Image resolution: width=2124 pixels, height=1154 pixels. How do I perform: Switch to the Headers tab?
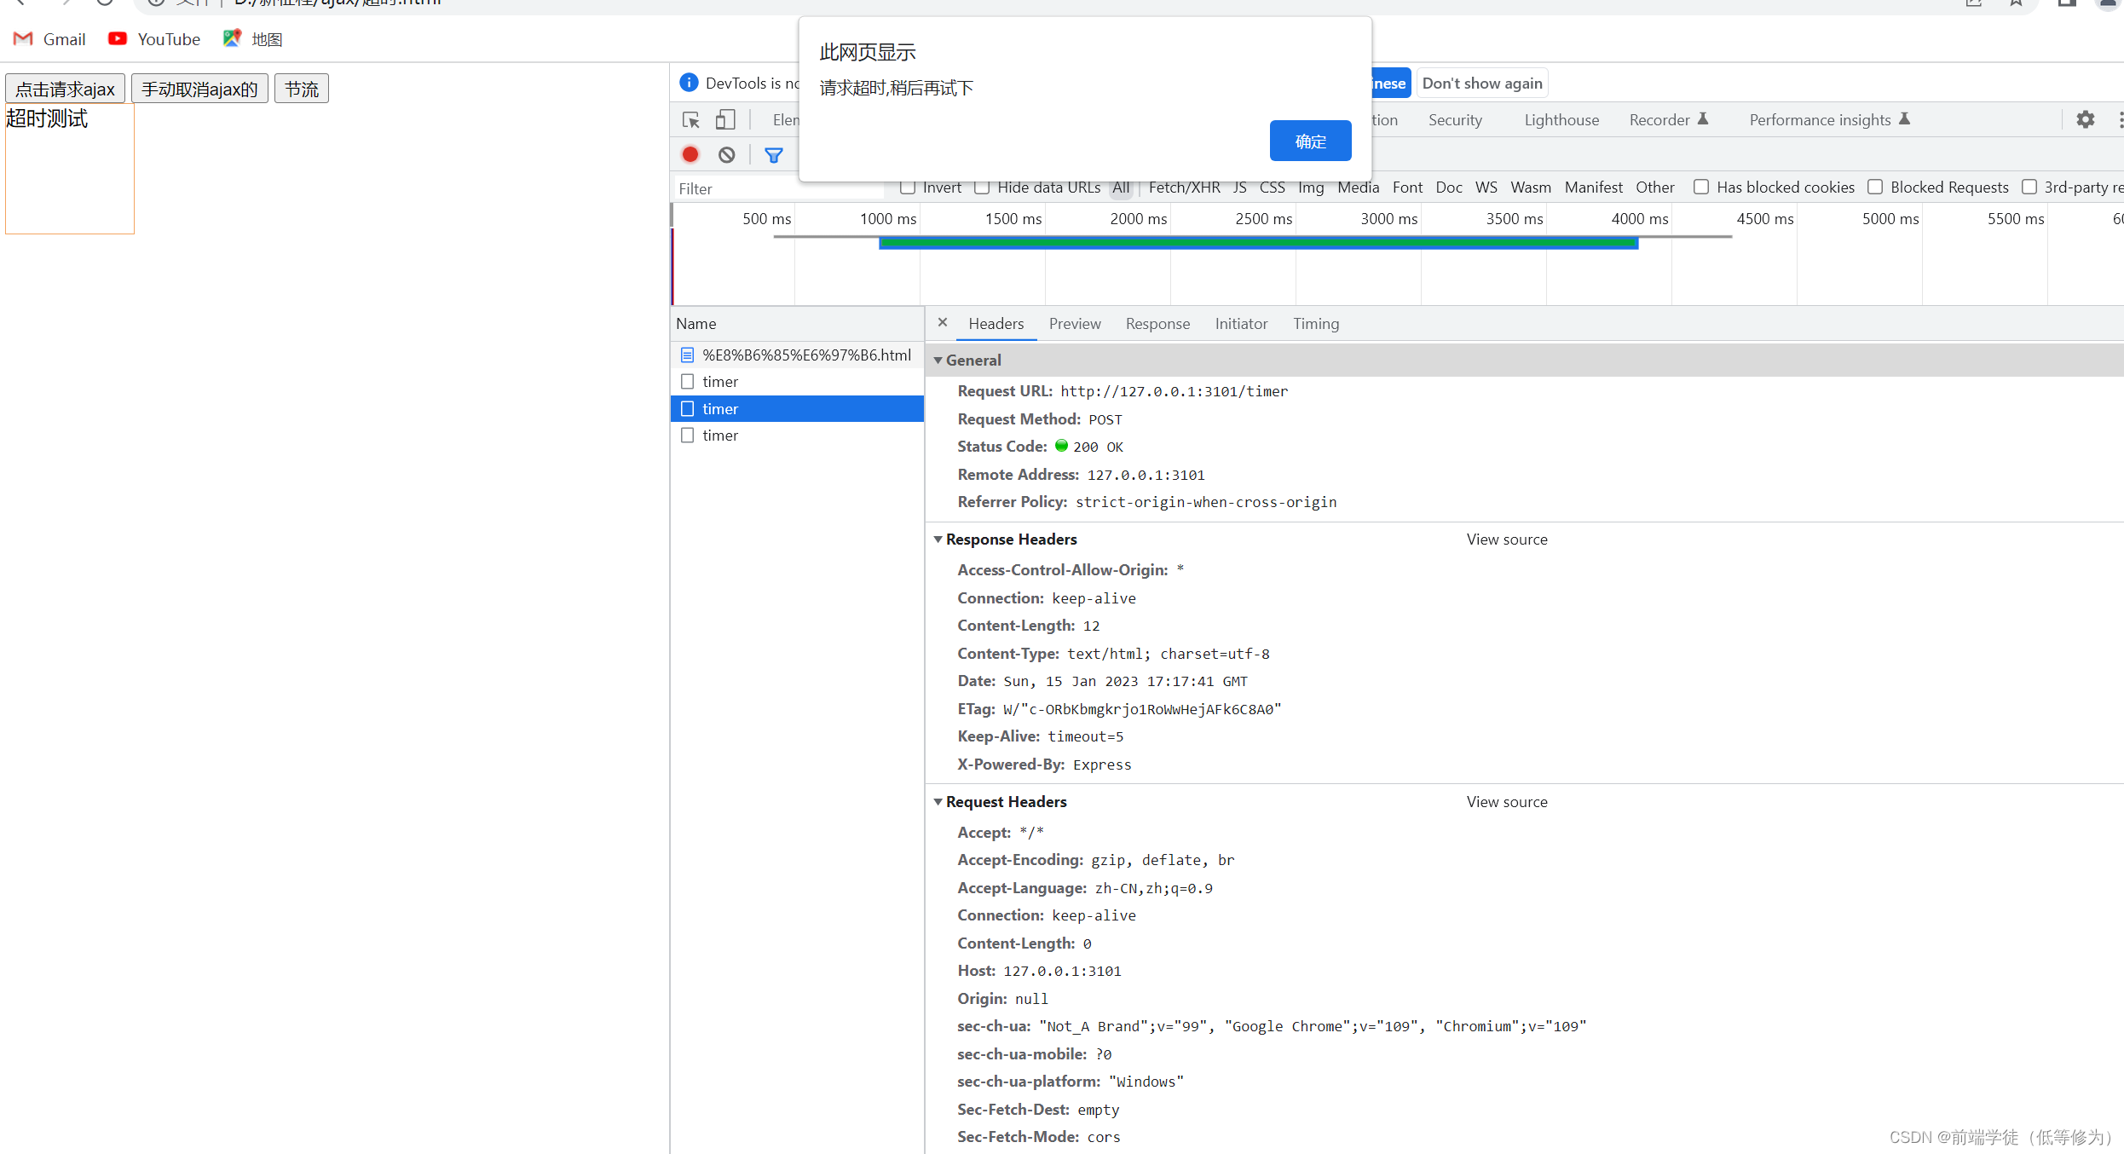(996, 323)
